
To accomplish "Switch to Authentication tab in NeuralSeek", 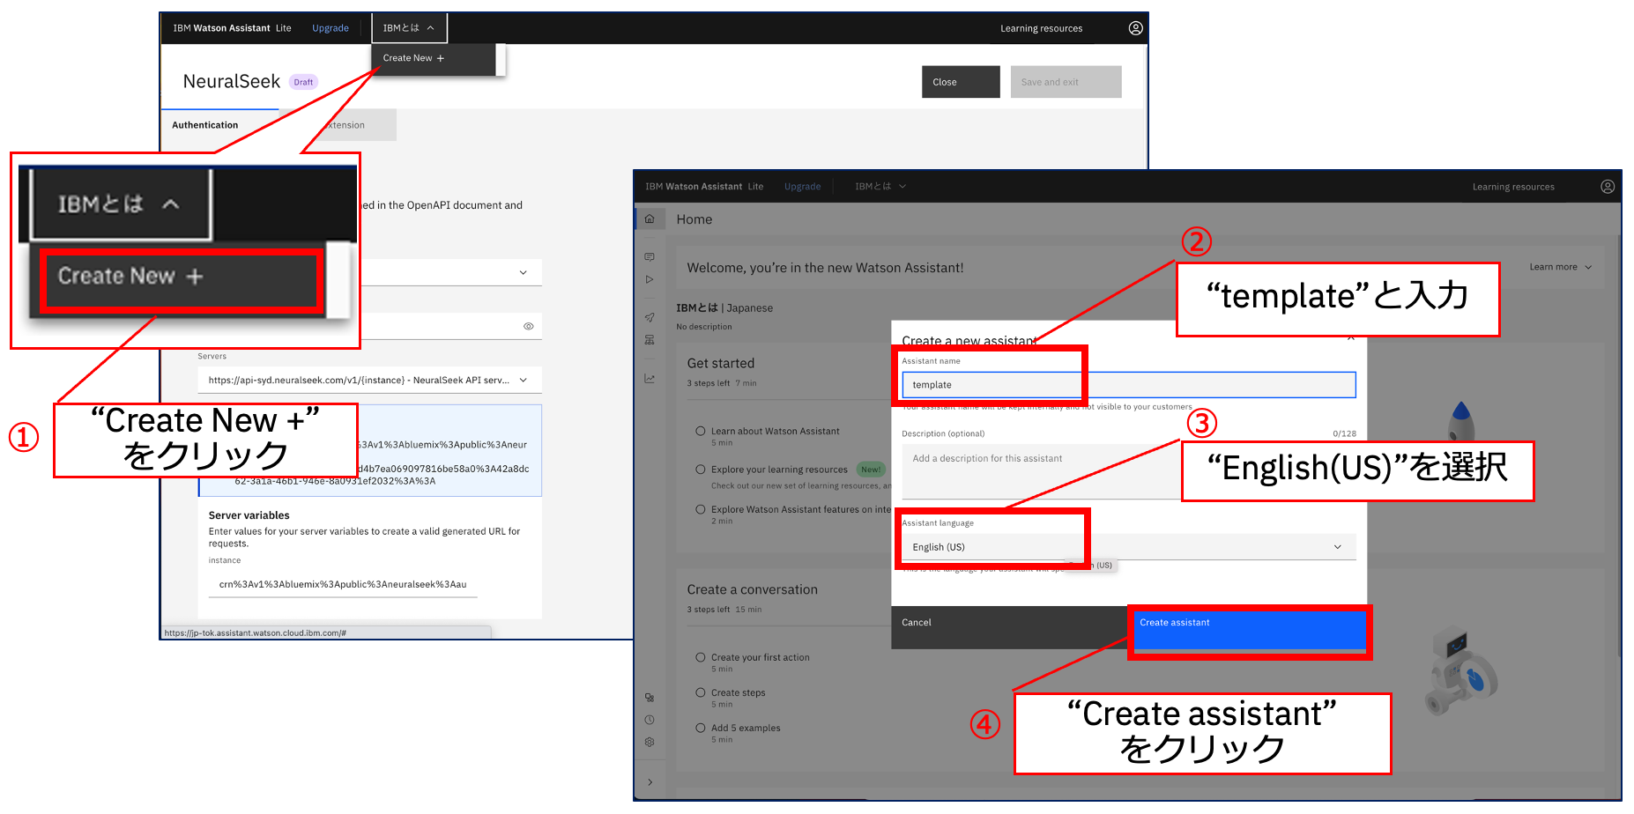I will click(x=205, y=125).
